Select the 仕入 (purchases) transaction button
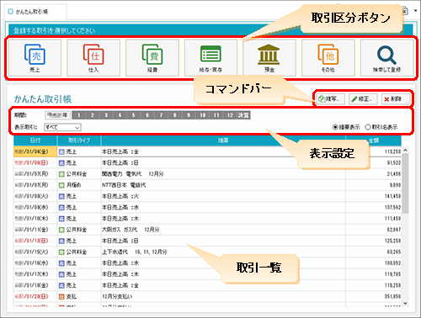 coord(93,58)
